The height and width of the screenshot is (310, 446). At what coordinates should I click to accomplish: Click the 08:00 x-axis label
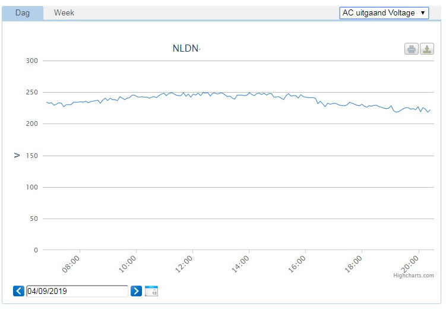coord(72,263)
